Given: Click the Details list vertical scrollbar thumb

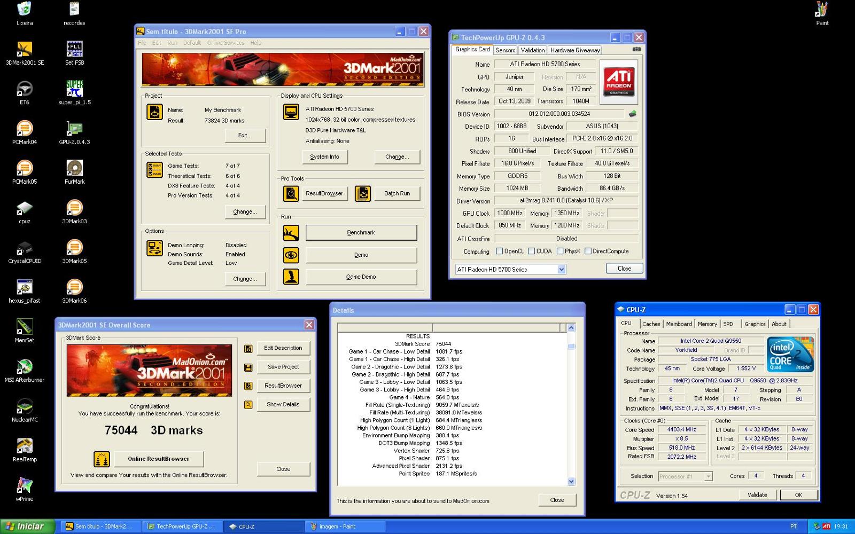Looking at the screenshot, I should 571,346.
